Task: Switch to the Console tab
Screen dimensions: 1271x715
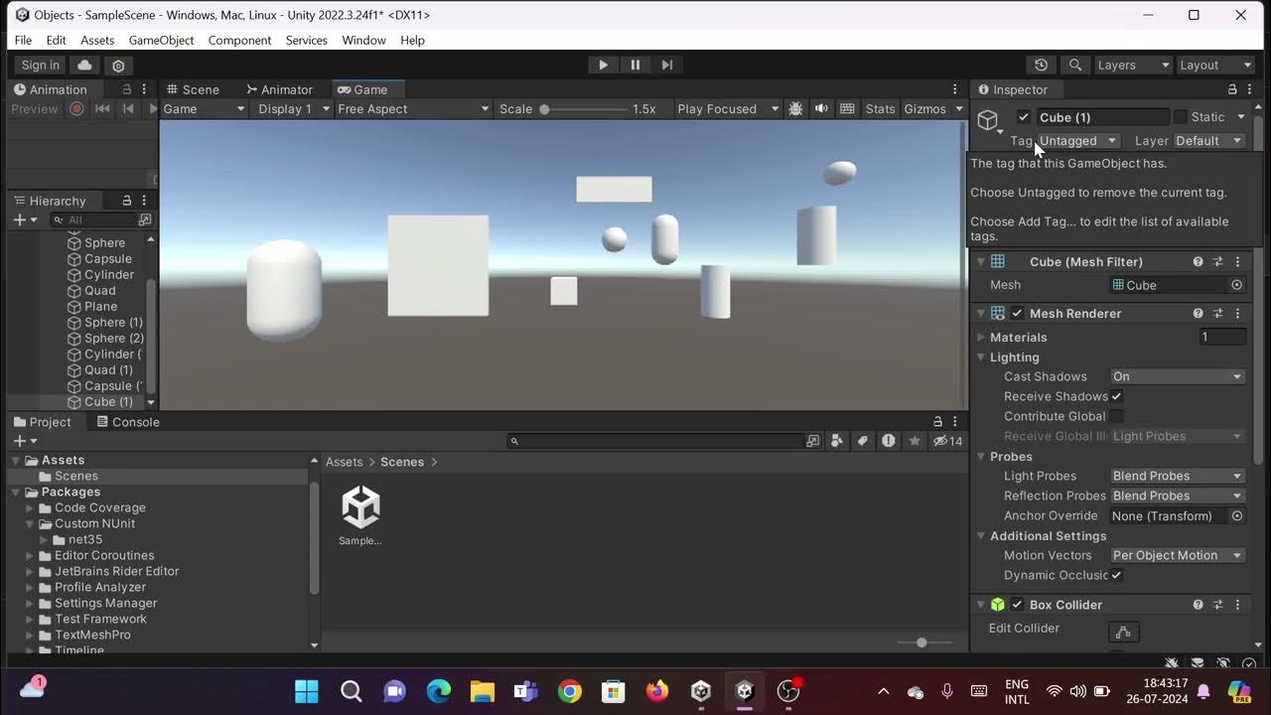Action: pyautogui.click(x=127, y=422)
